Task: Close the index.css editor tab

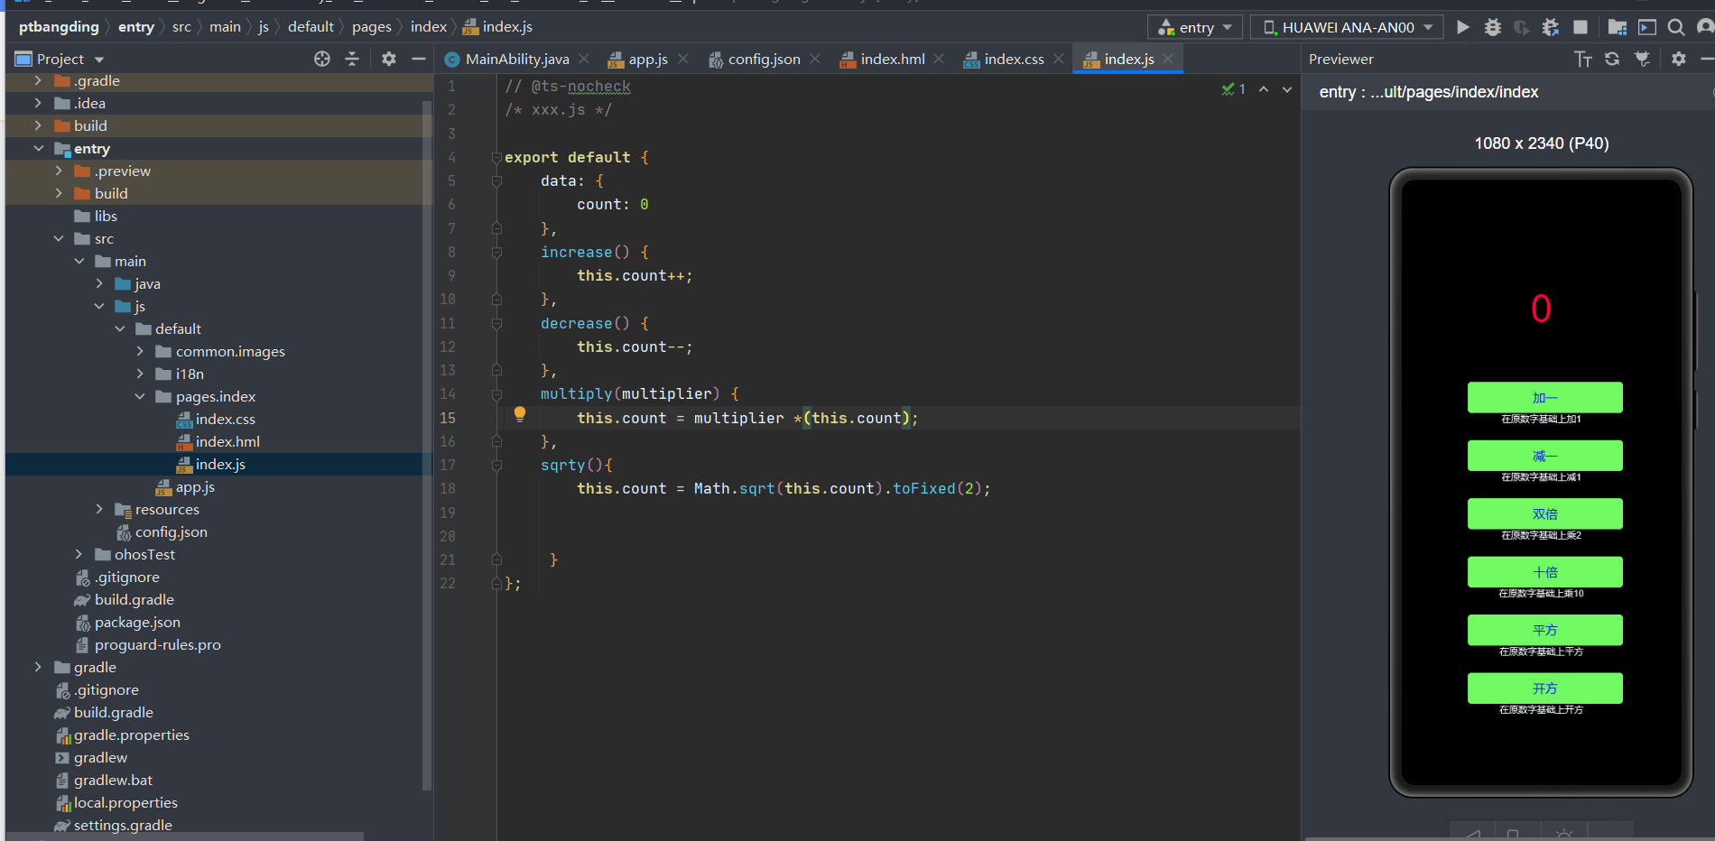Action: (x=1059, y=59)
